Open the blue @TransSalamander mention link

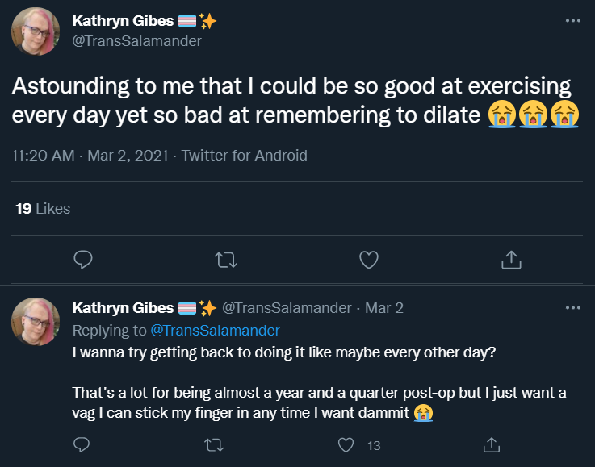click(216, 331)
